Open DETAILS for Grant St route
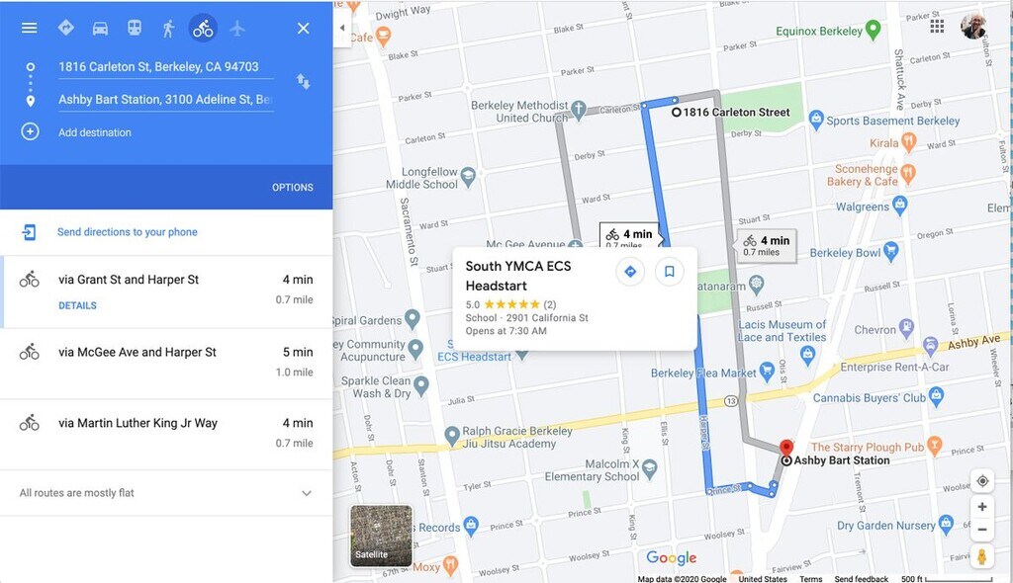This screenshot has height=583, width=1013. pyautogui.click(x=77, y=306)
